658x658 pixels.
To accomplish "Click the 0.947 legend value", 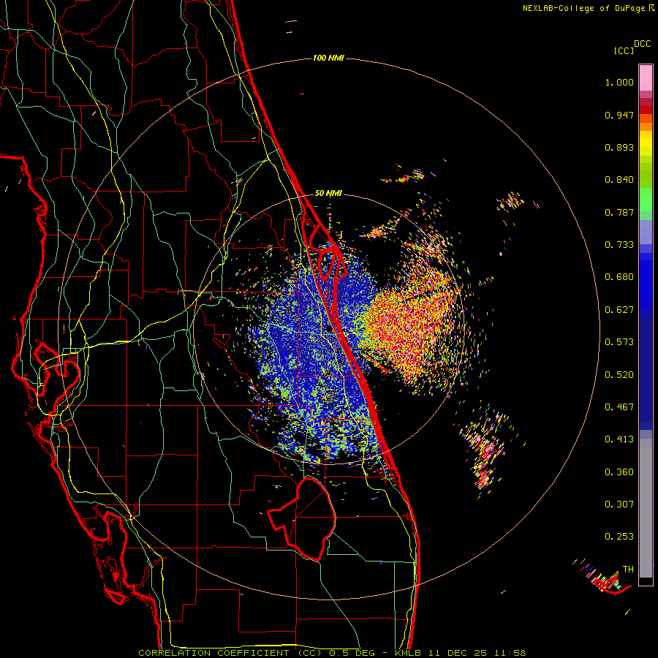I will (x=619, y=115).
